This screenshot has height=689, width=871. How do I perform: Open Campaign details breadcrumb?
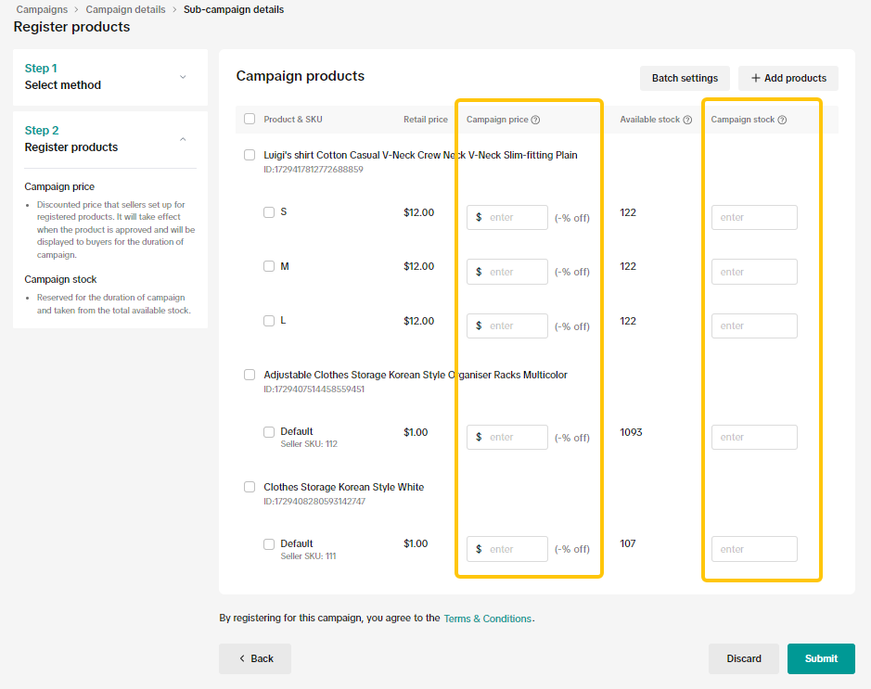(125, 9)
